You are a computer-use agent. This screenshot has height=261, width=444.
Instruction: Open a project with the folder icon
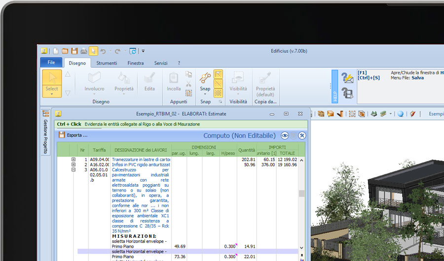coord(65,51)
